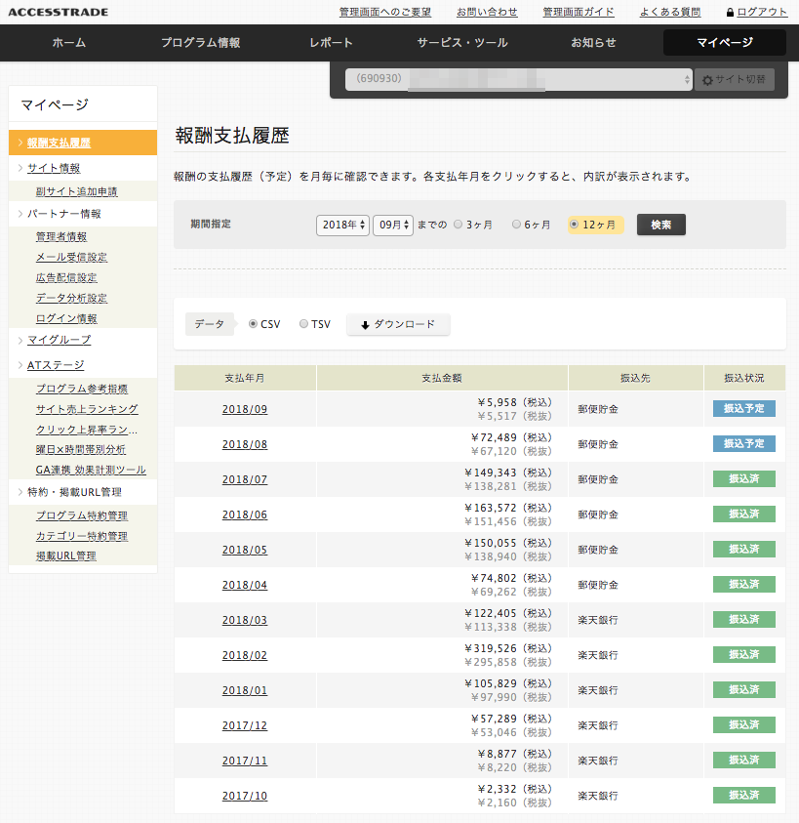The image size is (799, 823).
Task: Open レポート navigation menu
Action: point(331,43)
